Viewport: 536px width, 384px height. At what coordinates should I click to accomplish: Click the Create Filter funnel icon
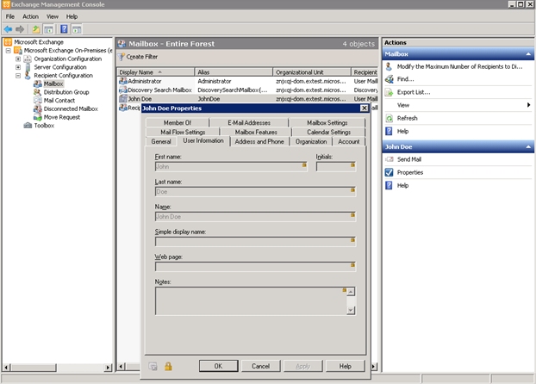122,57
